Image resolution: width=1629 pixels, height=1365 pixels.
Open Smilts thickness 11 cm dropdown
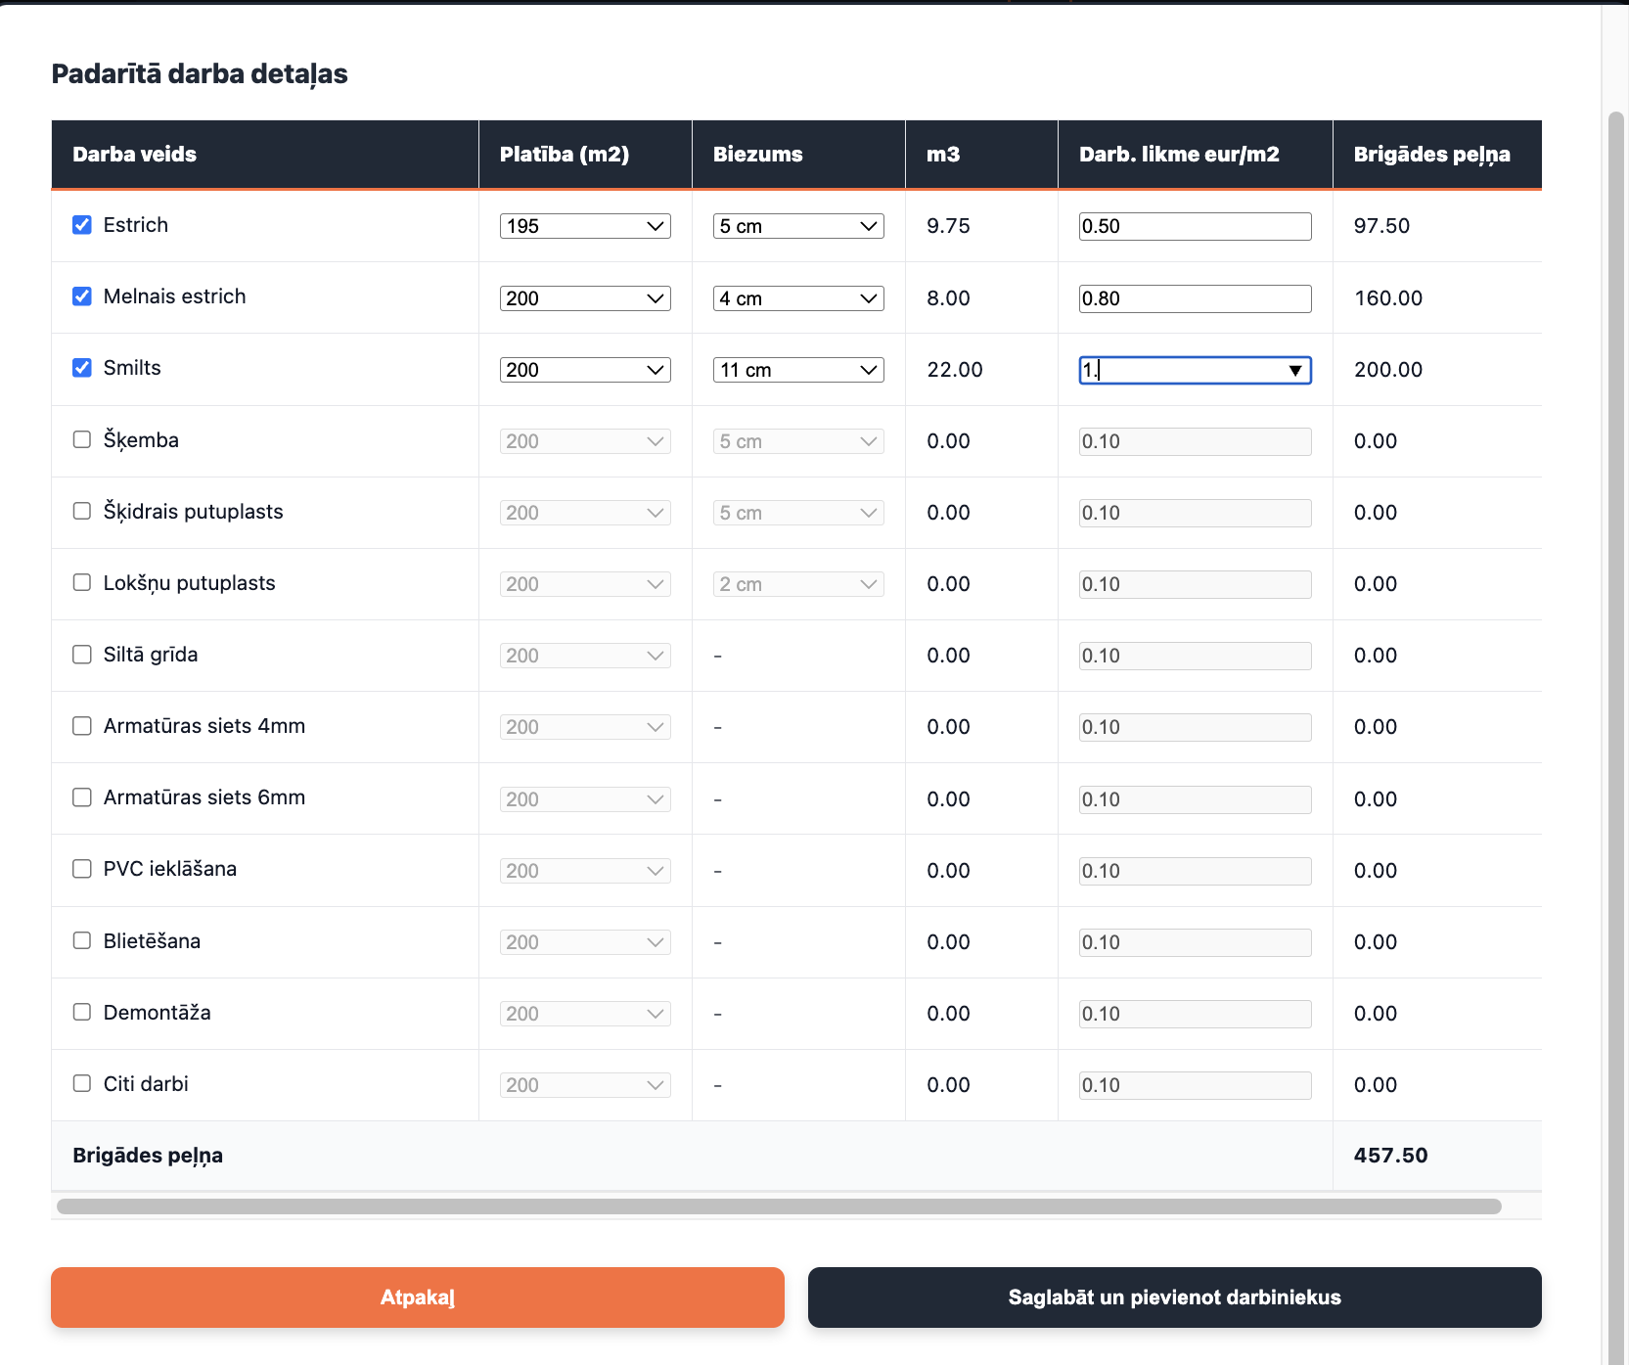(x=798, y=370)
